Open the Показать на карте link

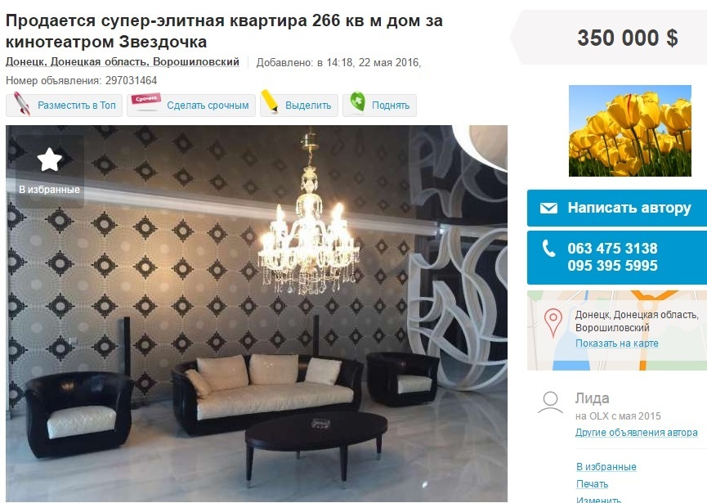click(616, 344)
